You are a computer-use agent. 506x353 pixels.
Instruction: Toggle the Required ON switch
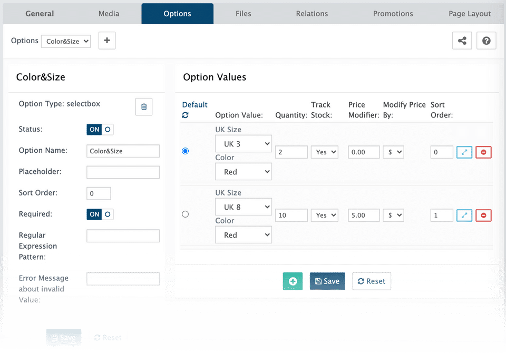(100, 214)
